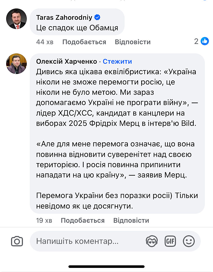Open Taras Zahorodniy's profile picture
The image size is (213, 272).
point(16,19)
